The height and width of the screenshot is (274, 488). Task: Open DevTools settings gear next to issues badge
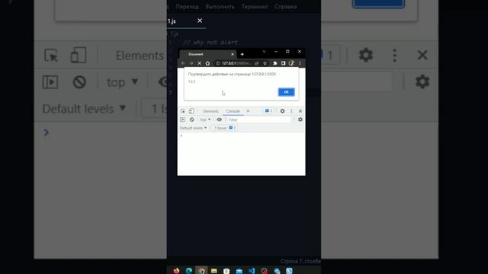[282, 111]
